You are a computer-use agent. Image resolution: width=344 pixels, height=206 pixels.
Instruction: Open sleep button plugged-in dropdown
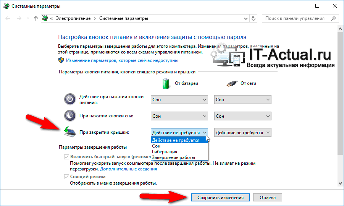pyautogui.click(x=243, y=116)
